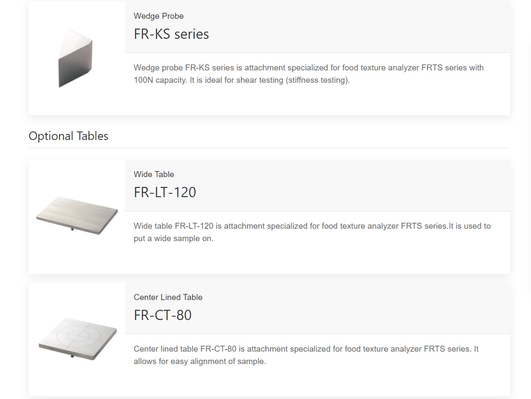This screenshot has width=531, height=399.
Task: Click the FR-LT-120 wide table description
Action: pyautogui.click(x=312, y=232)
